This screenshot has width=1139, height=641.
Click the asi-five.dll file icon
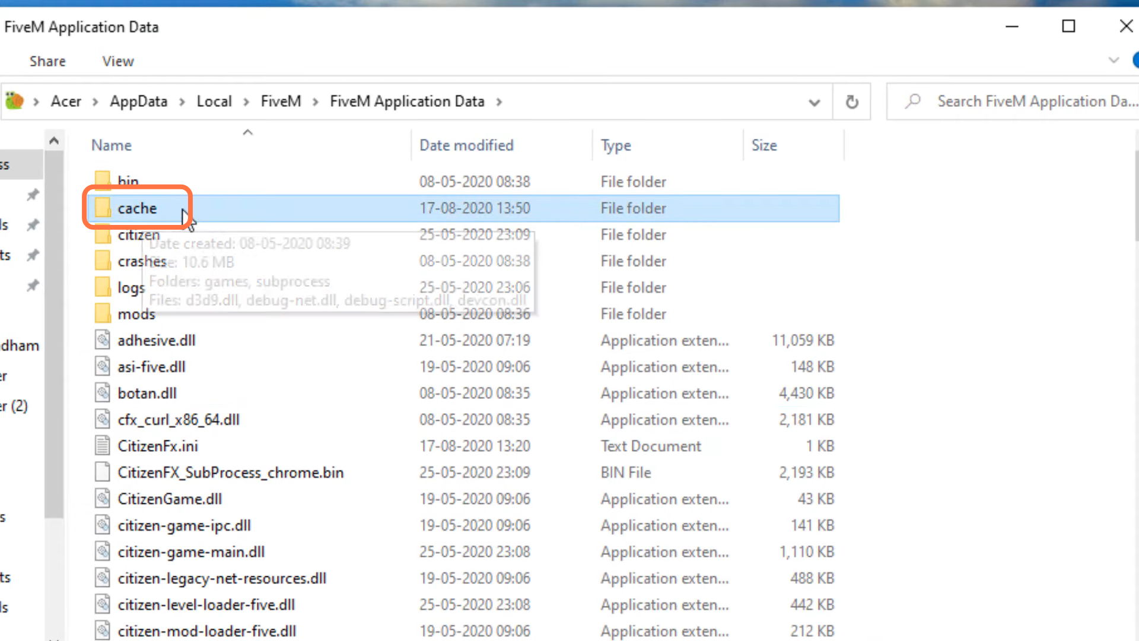click(x=103, y=366)
